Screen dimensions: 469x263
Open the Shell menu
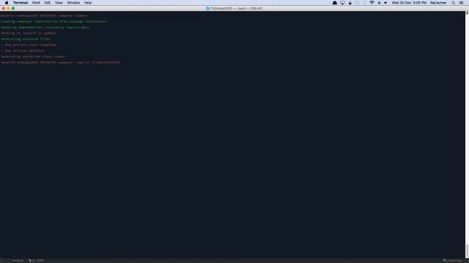pyautogui.click(x=36, y=3)
